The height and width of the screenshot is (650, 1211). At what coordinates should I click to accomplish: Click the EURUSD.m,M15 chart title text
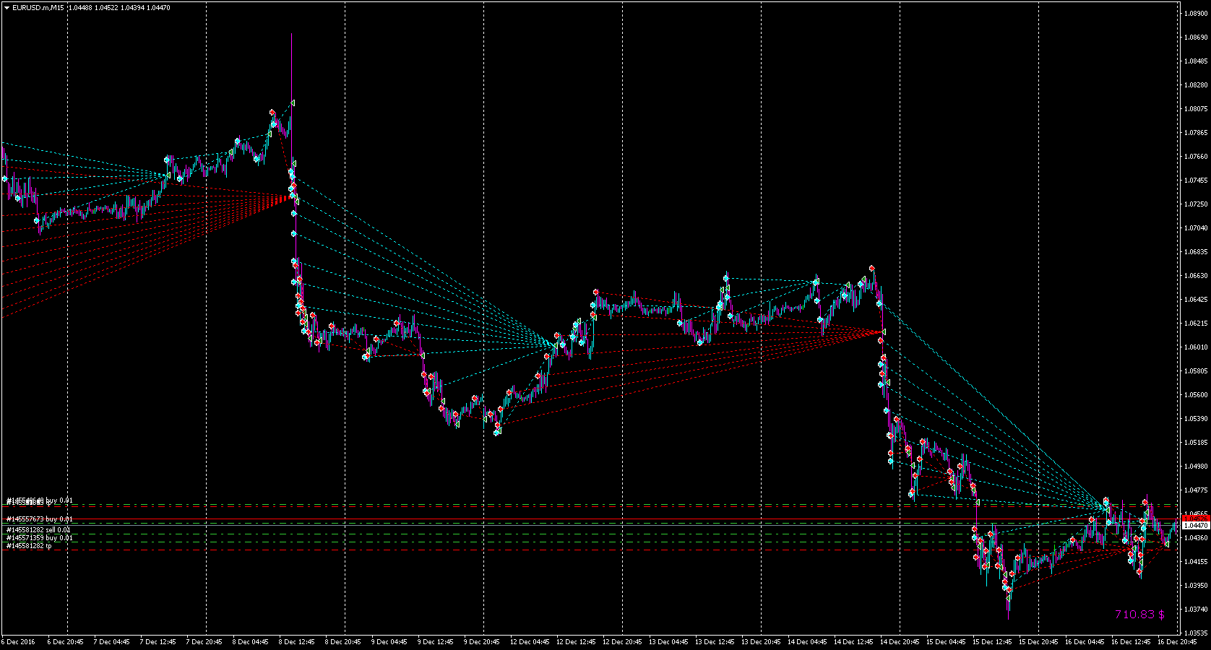coord(38,7)
